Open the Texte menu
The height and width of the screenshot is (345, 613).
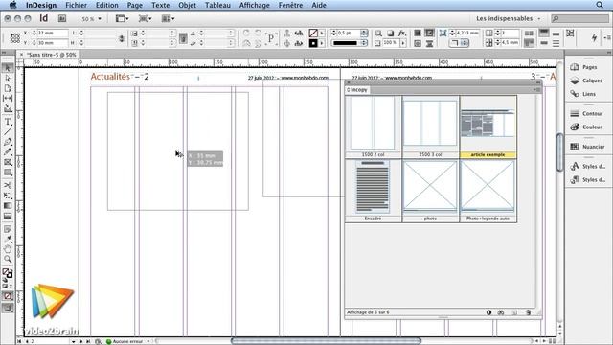tap(161, 5)
